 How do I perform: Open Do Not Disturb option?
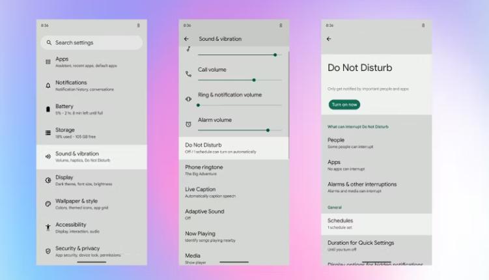coord(234,148)
